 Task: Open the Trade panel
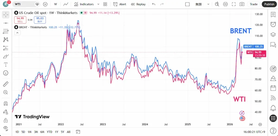click(254, 4)
